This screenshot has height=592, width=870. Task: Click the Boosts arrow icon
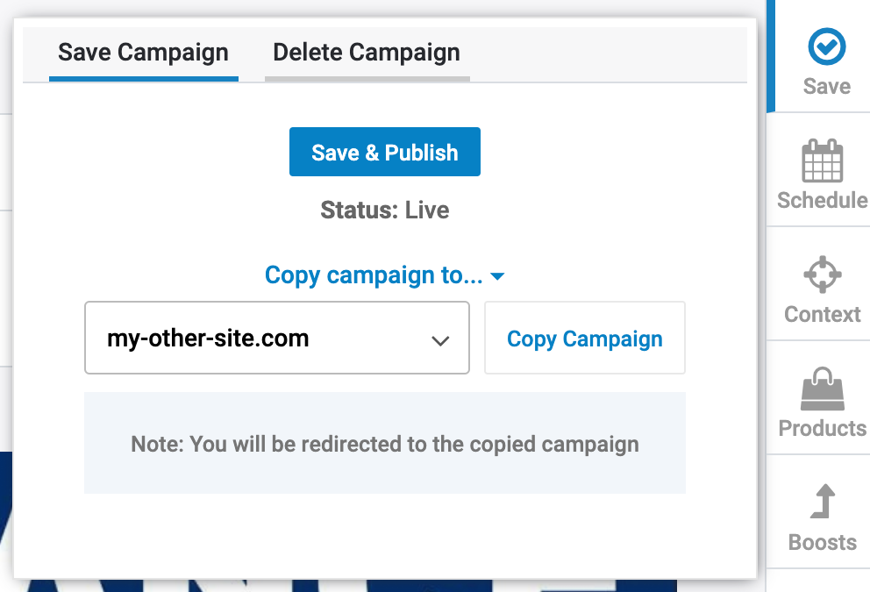822,504
